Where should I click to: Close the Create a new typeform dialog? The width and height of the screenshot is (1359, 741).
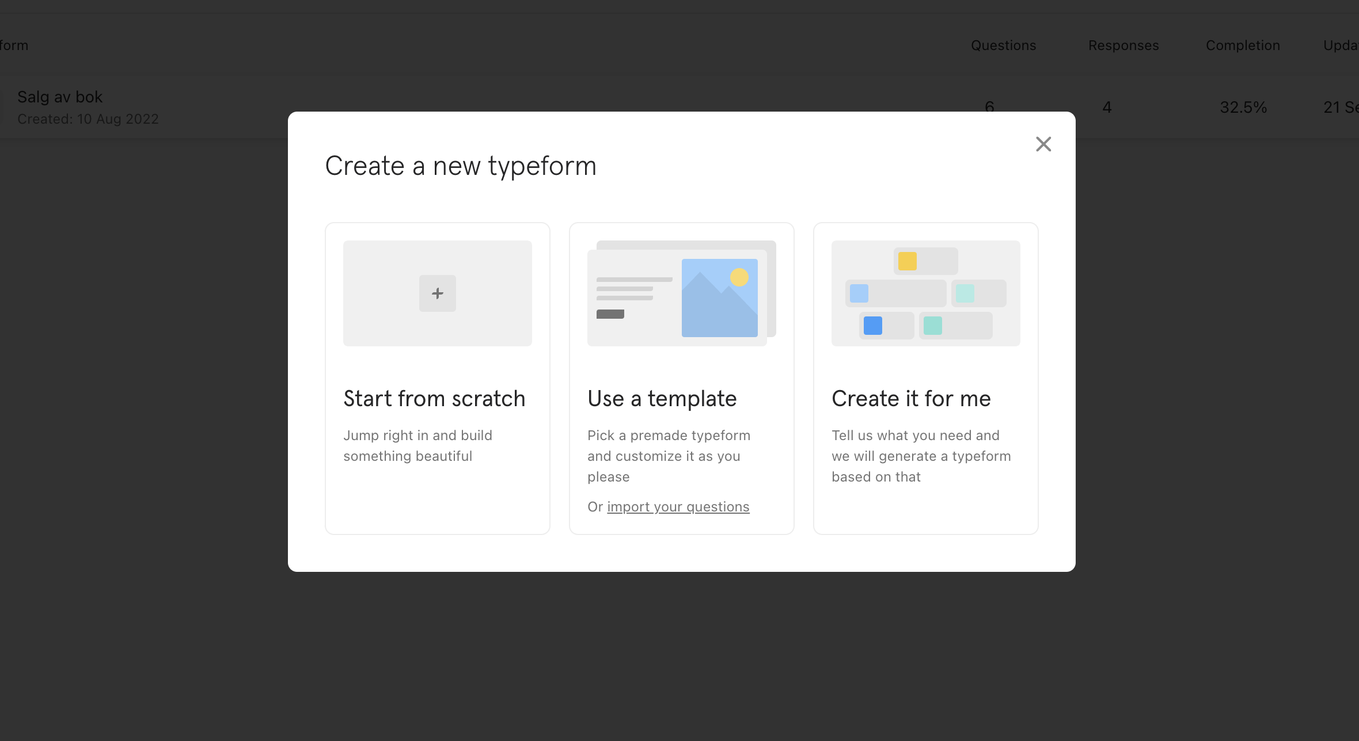[1043, 144]
